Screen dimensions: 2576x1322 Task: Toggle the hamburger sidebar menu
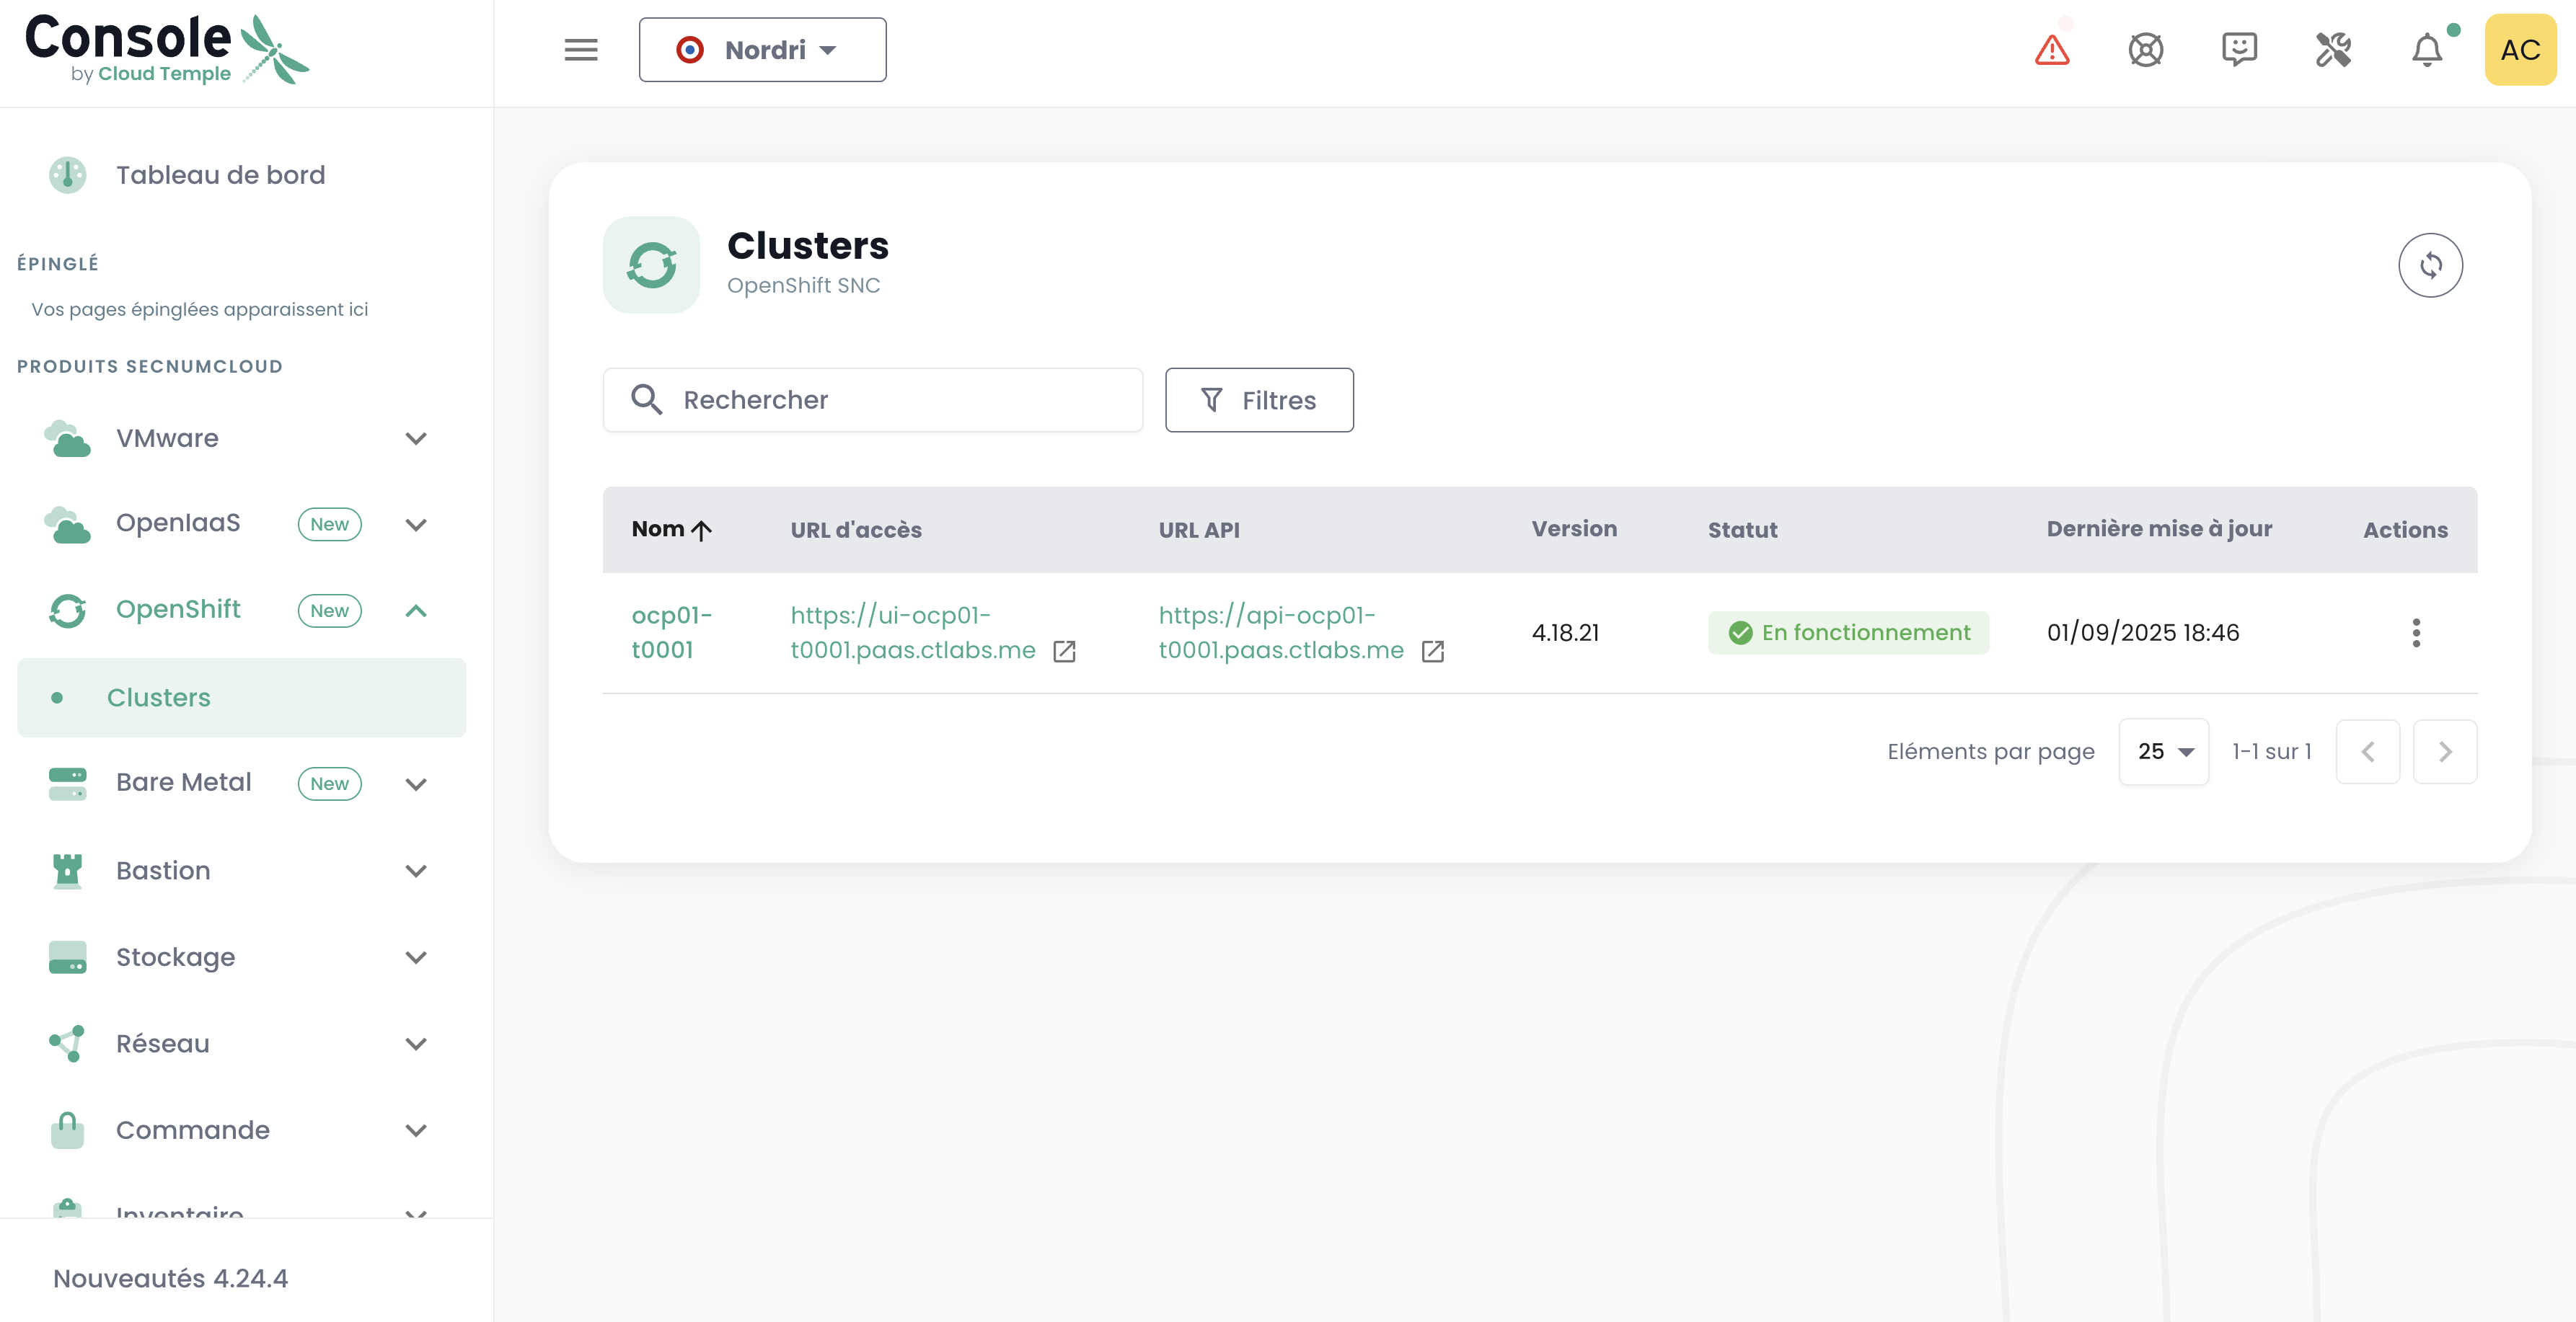pyautogui.click(x=580, y=50)
